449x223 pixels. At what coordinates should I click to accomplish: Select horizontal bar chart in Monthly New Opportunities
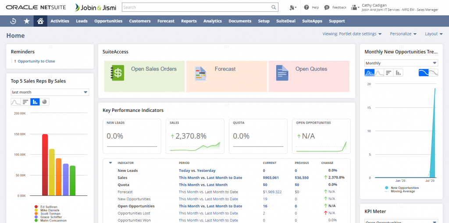(x=388, y=73)
